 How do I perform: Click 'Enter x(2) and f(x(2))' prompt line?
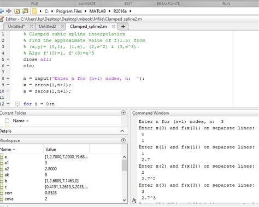click(196, 166)
